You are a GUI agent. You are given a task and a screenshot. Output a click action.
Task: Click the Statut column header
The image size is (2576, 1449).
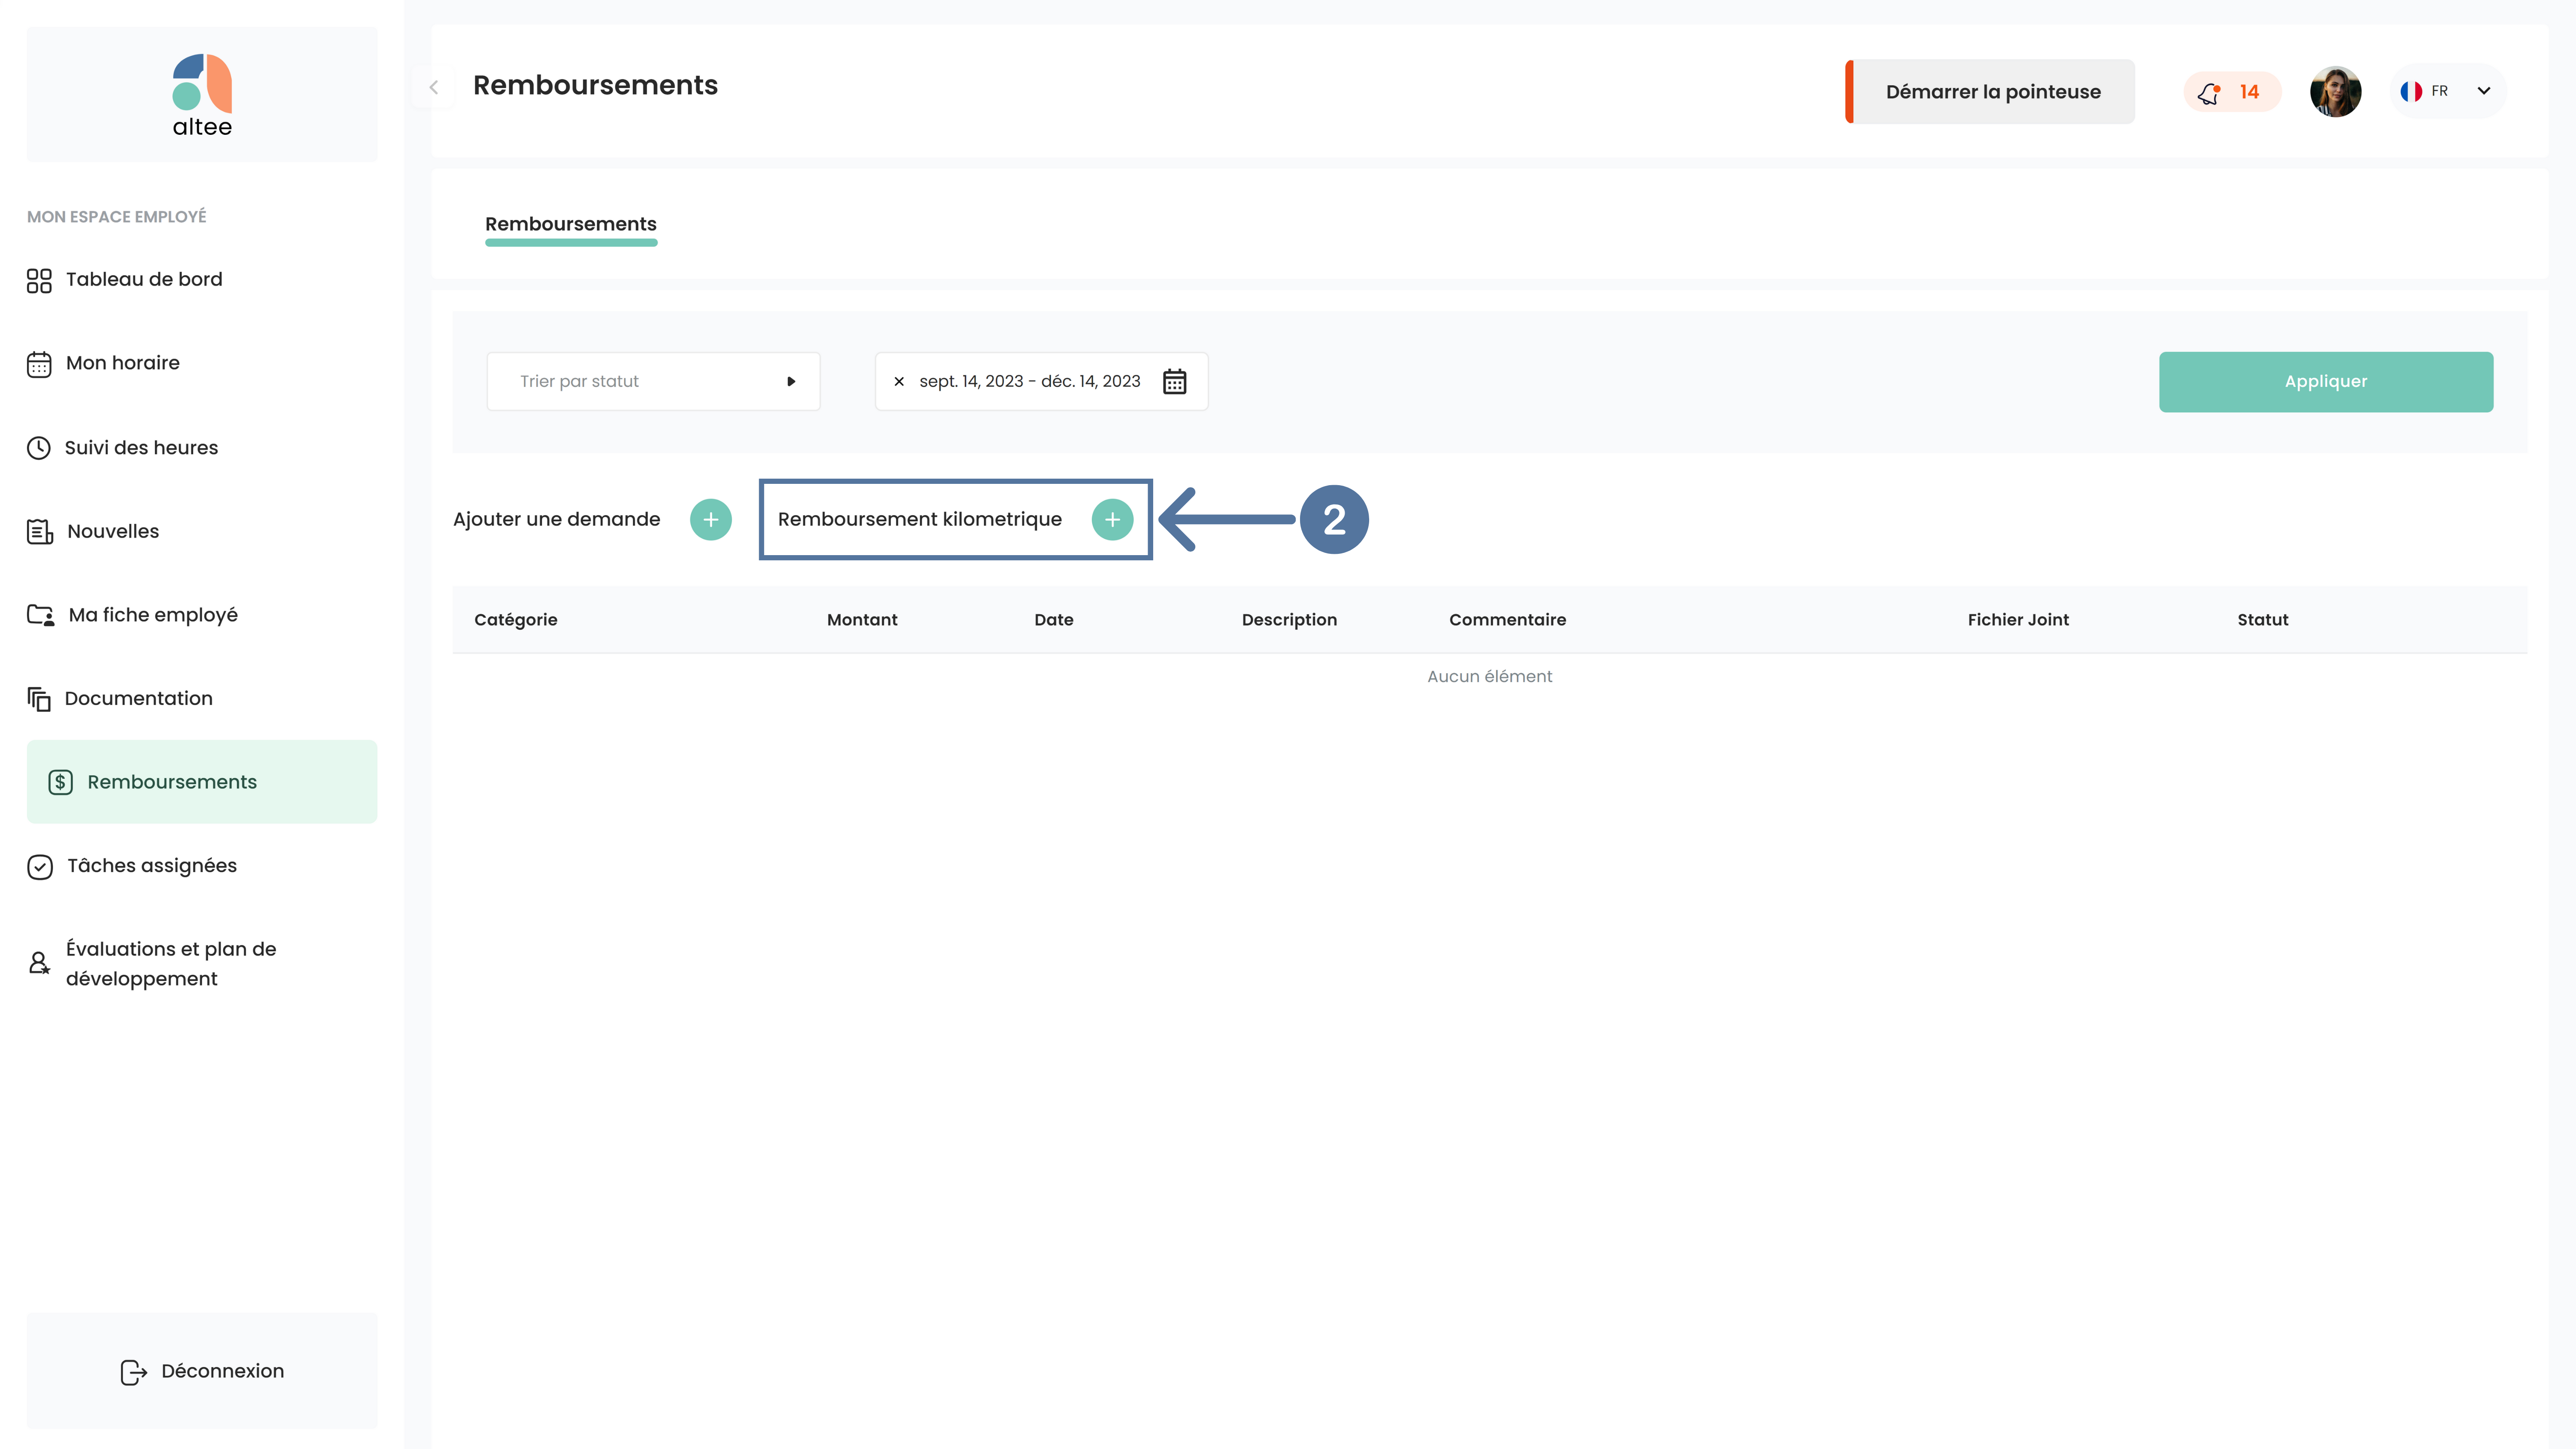pyautogui.click(x=2262, y=620)
